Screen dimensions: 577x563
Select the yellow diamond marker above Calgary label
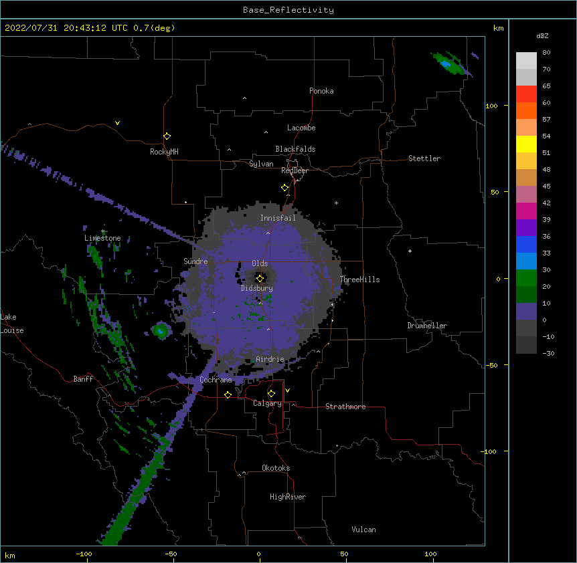[271, 394]
